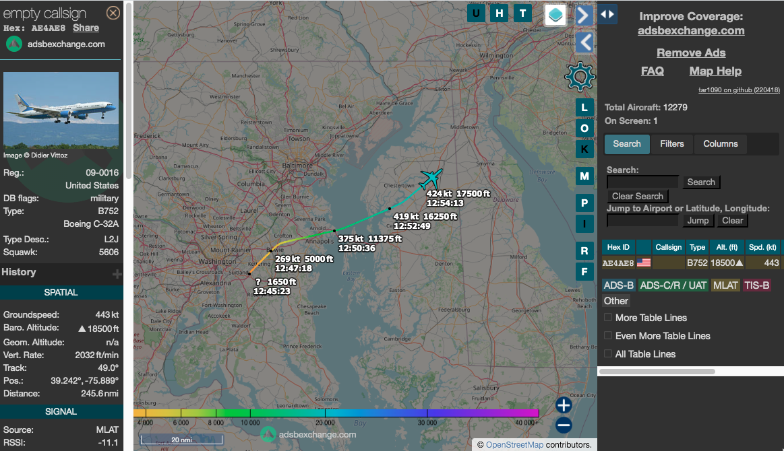Sort table by Type column
The image size is (784, 451).
coord(697,247)
